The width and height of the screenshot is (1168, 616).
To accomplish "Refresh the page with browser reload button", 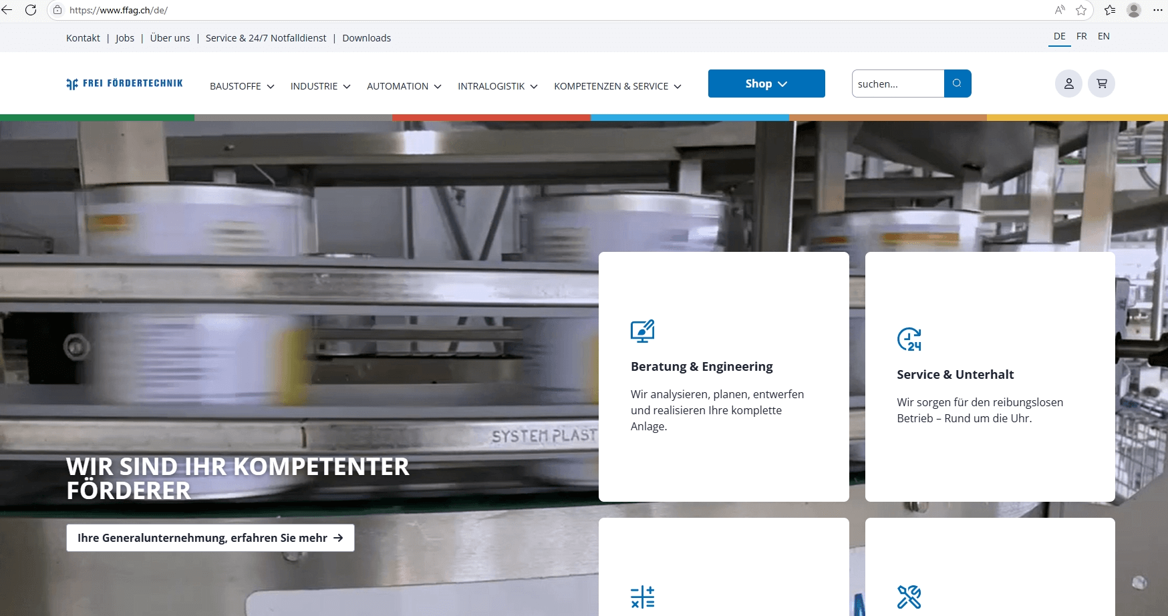I will point(31,10).
